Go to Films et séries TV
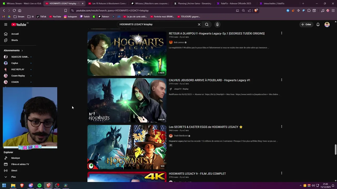The height and width of the screenshot is (189, 337). [20, 164]
